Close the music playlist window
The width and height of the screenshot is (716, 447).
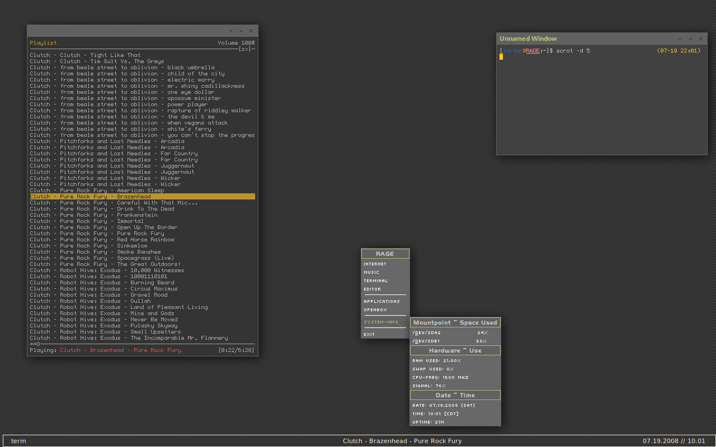point(251,31)
